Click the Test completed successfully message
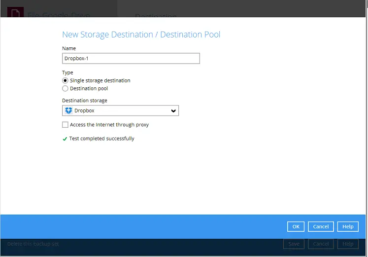Image resolution: width=368 pixels, height=257 pixels. (101, 139)
